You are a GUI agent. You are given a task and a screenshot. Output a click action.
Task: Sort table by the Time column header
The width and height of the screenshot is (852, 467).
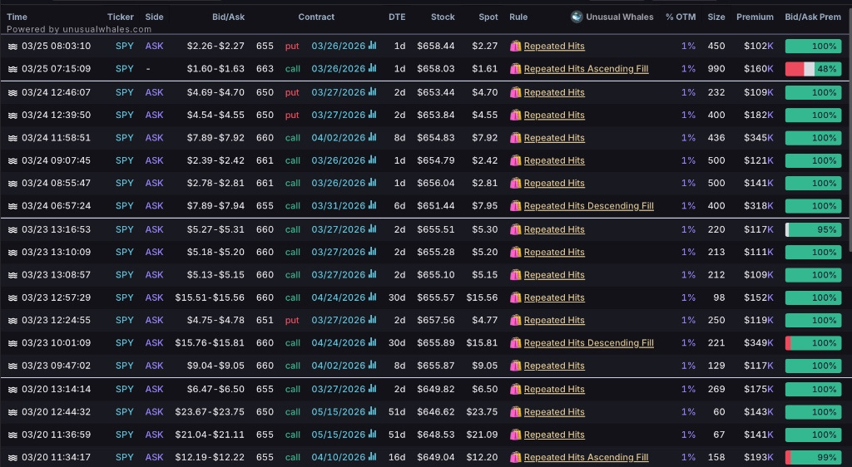click(17, 17)
